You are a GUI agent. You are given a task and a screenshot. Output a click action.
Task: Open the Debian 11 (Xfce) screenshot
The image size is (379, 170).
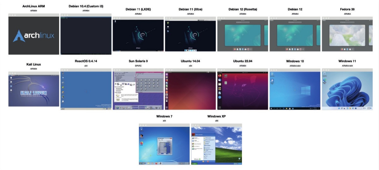click(x=190, y=34)
